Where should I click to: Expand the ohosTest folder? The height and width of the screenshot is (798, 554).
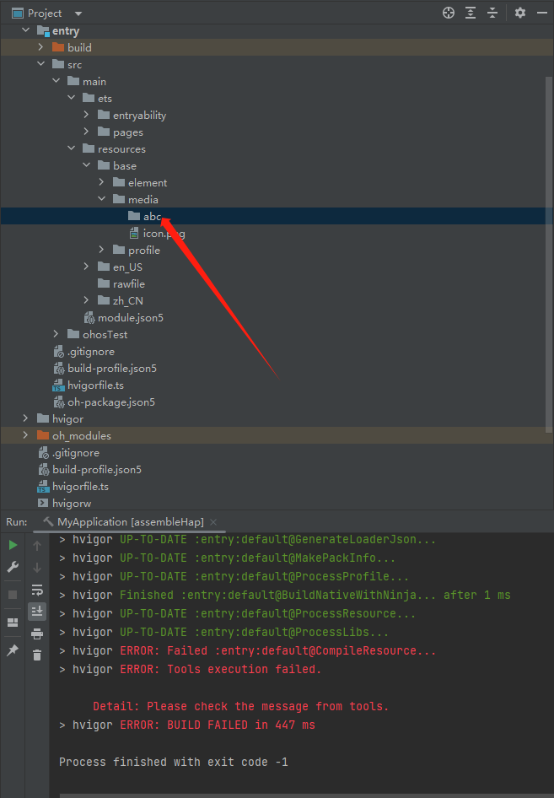click(56, 334)
